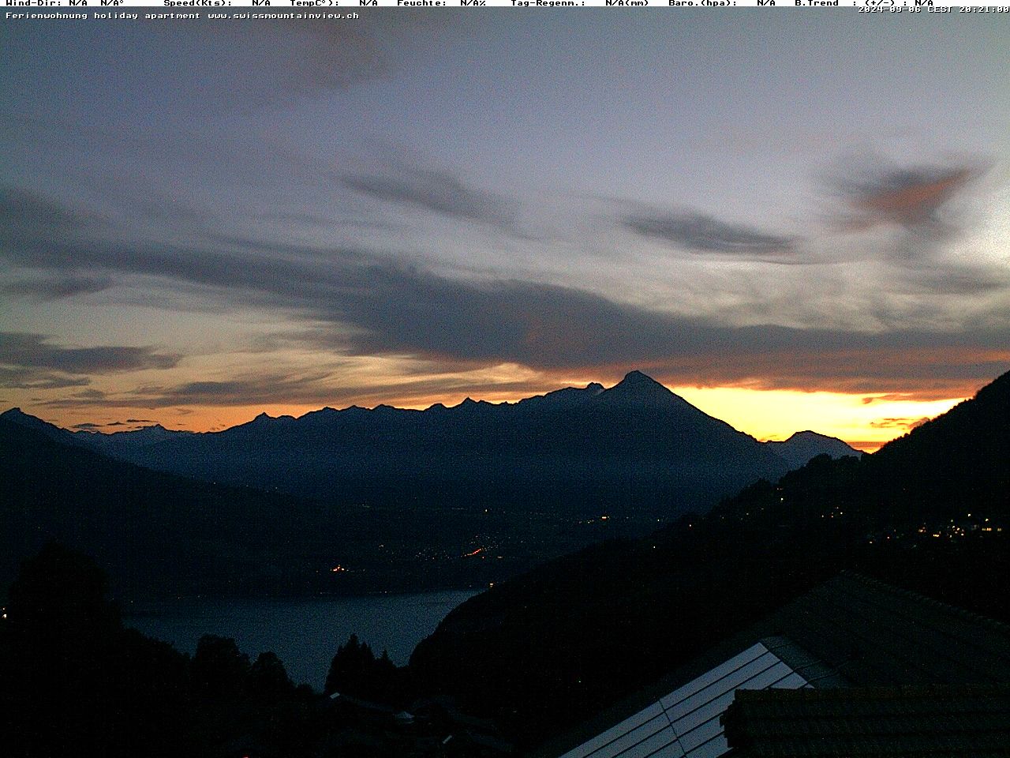Click the 'TempC°):' label
The image size is (1010, 758).
point(315,3)
